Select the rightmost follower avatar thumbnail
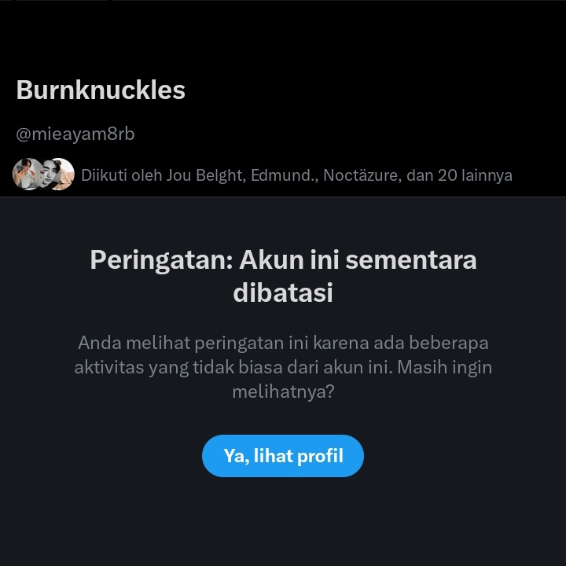Viewport: 566px width, 566px height. click(x=65, y=175)
